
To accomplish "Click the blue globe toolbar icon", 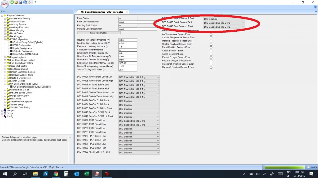I will click(25, 2).
